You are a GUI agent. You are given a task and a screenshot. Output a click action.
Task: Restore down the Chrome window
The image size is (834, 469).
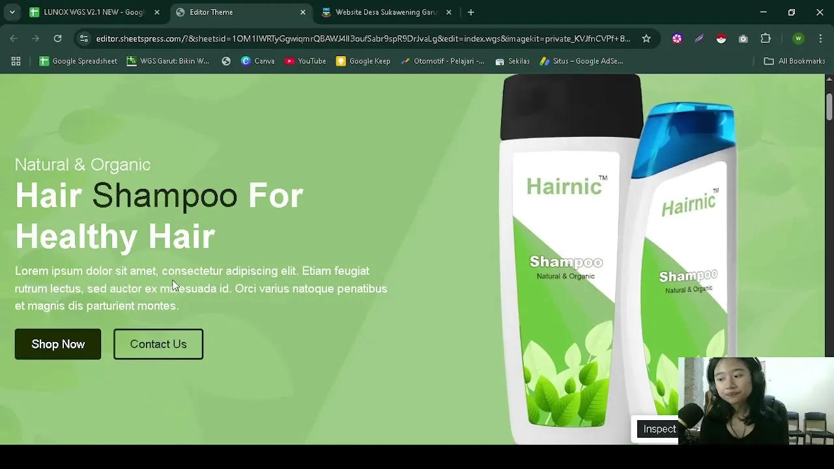click(x=792, y=12)
